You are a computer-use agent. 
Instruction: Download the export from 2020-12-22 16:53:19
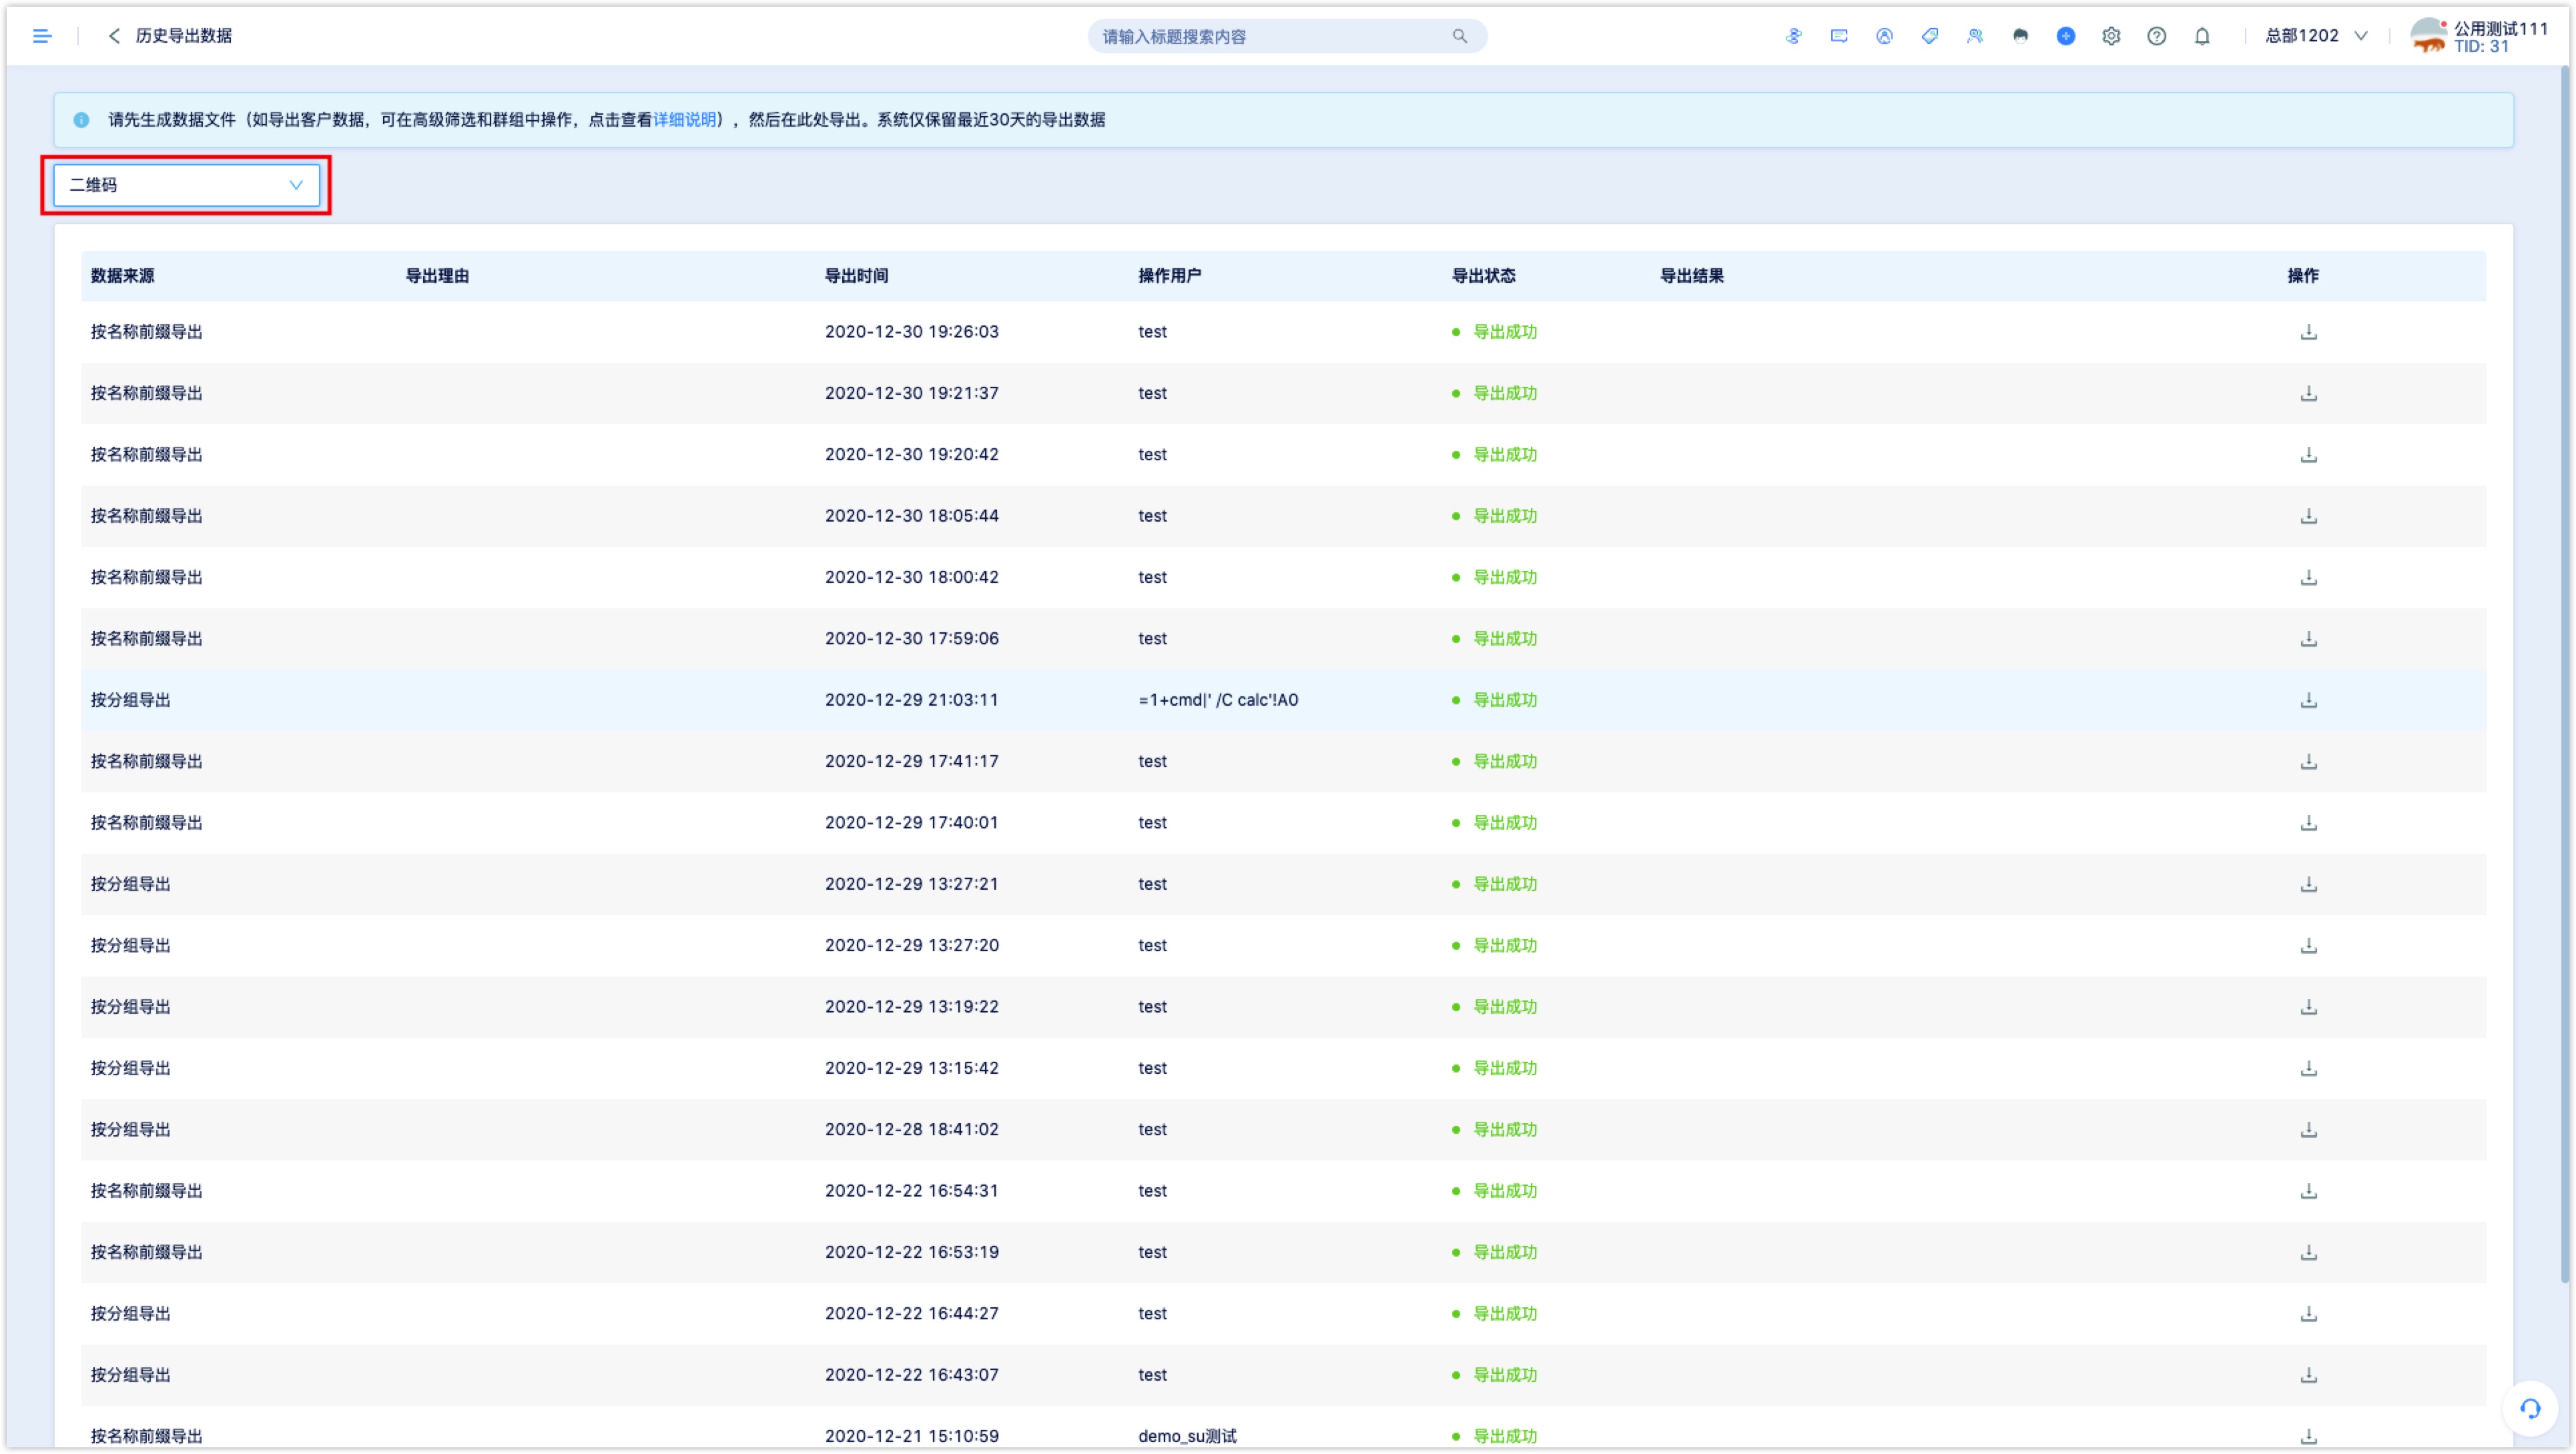[x=2308, y=1252]
